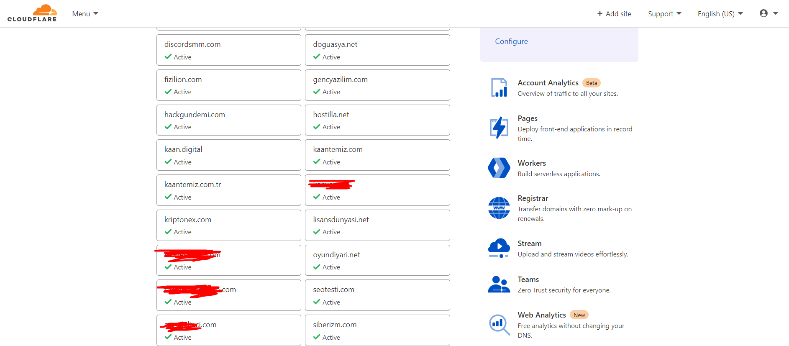Click the Add site button
This screenshot has height=346, width=789.
pos(614,14)
